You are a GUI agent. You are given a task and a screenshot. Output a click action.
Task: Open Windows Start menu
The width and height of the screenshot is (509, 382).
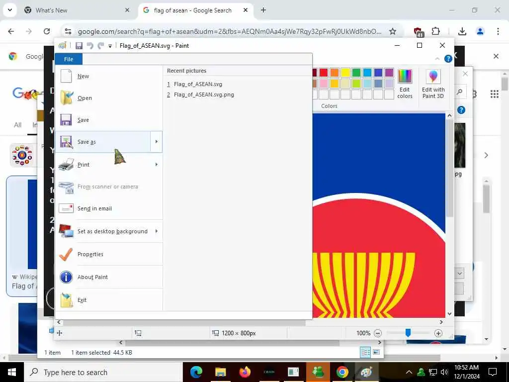coord(12,372)
